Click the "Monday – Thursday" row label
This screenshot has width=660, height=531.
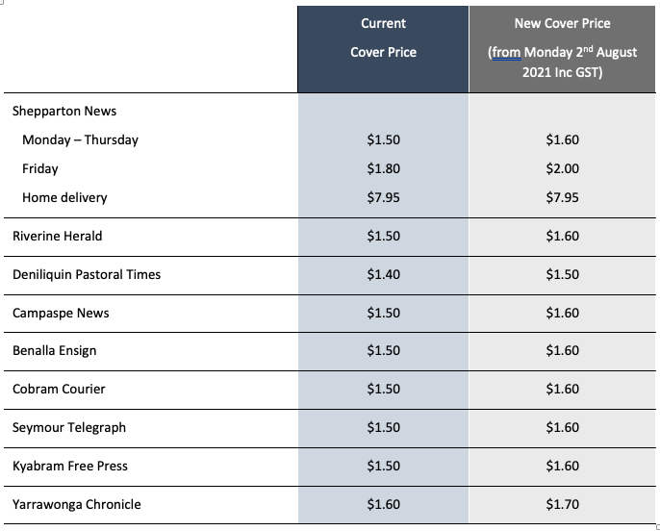coord(80,139)
